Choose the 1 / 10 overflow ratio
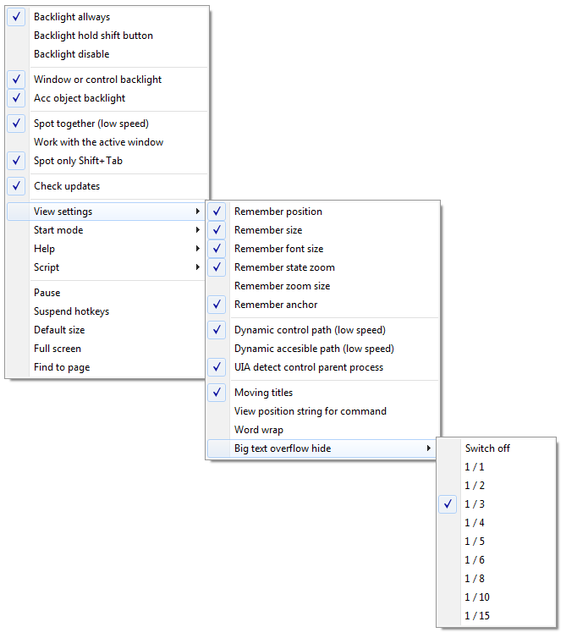The width and height of the screenshot is (566, 638). [497, 597]
